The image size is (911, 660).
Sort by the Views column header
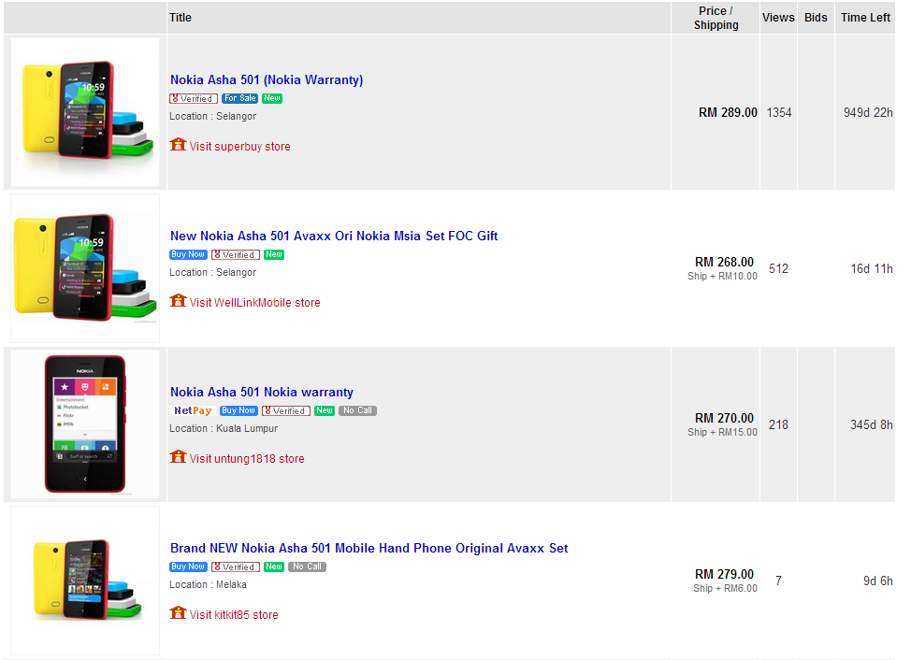tap(778, 18)
